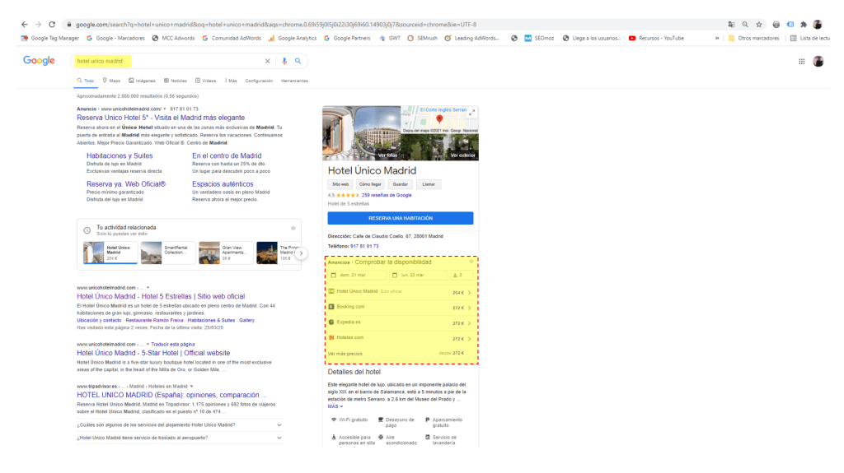Bookmark this page with the star icon
The height and width of the screenshot is (473, 844).
pyautogui.click(x=759, y=25)
